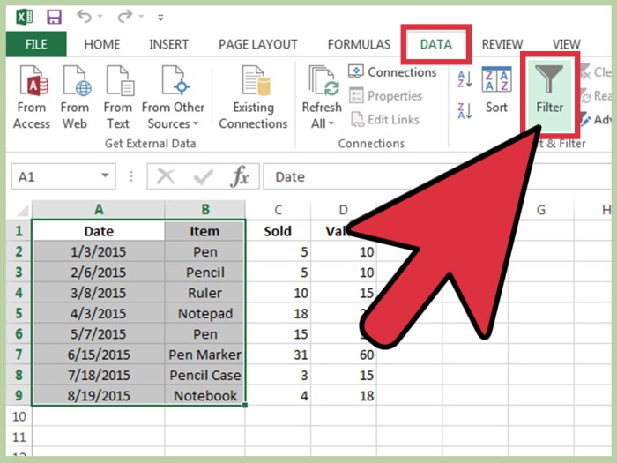Select row 5 header
The image size is (617, 463).
pos(19,313)
